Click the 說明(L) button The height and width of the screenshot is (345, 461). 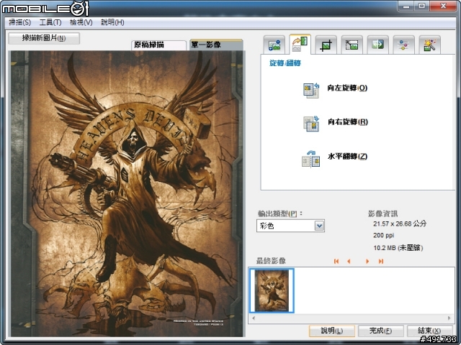(331, 331)
